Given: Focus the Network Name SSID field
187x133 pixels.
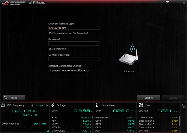Looking at the screenshot, I should [74, 28].
